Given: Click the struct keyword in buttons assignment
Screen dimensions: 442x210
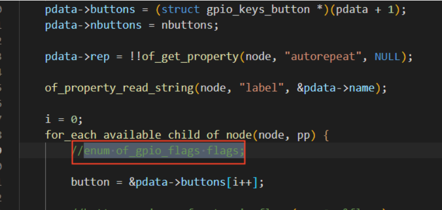Looking at the screenshot, I should tap(180, 9).
